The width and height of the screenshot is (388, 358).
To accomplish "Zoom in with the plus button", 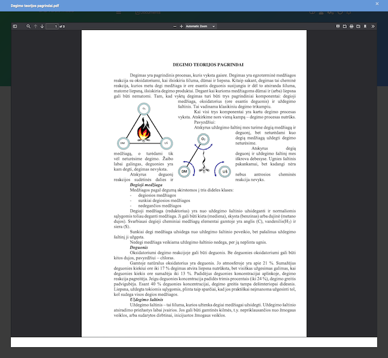I will pos(181,26).
